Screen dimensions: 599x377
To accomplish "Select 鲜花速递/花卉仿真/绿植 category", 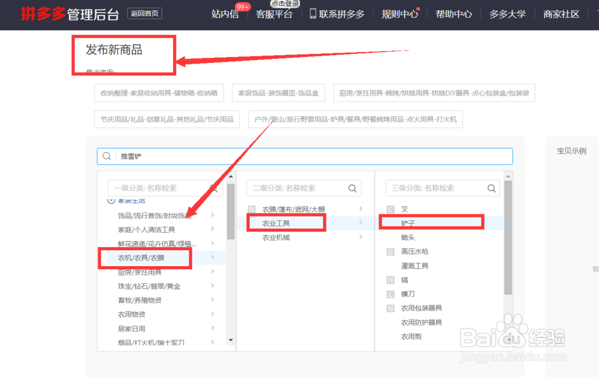I will [x=157, y=244].
